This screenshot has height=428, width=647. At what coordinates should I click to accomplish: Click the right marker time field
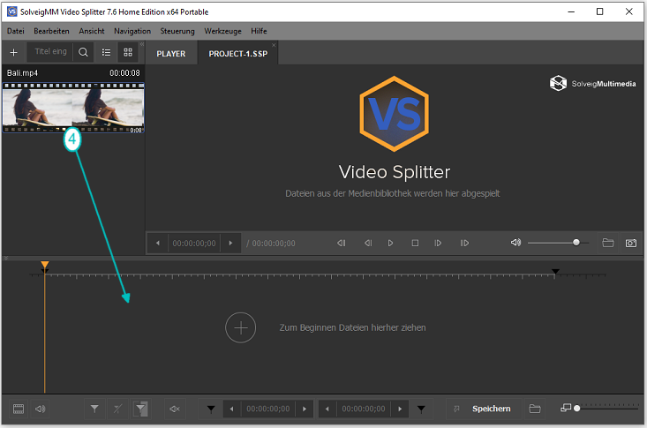pyautogui.click(x=364, y=409)
